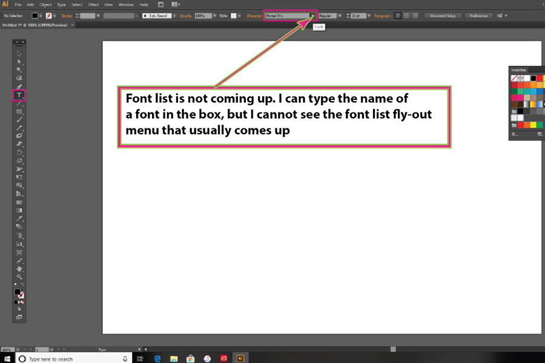Select the Artboard tool
Screen dimensions: 545x363
[19, 252]
